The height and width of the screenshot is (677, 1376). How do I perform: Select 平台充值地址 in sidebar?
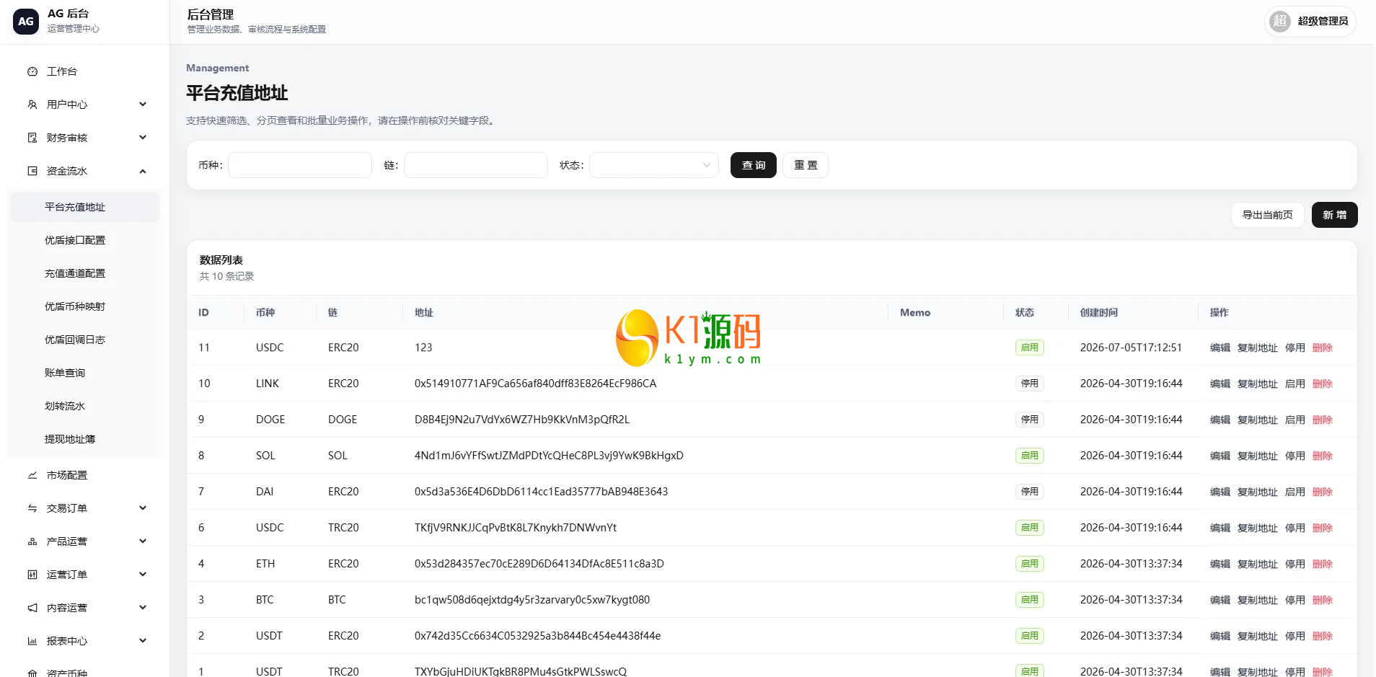[x=84, y=207]
